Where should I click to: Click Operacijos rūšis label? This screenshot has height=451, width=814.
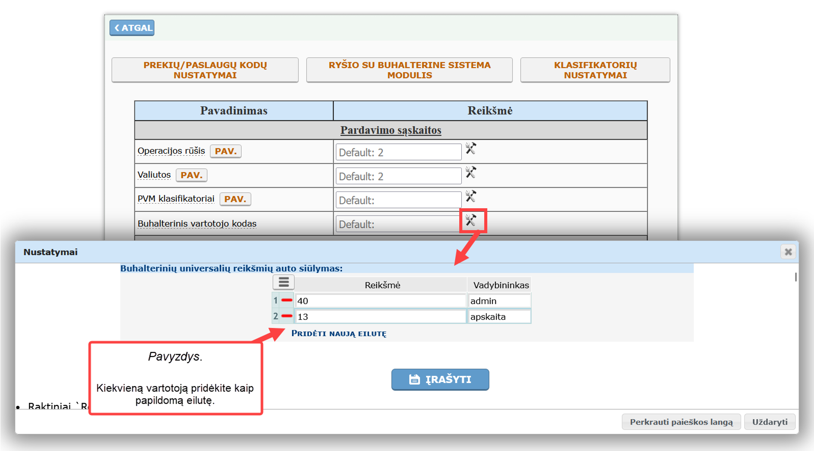pyautogui.click(x=171, y=151)
